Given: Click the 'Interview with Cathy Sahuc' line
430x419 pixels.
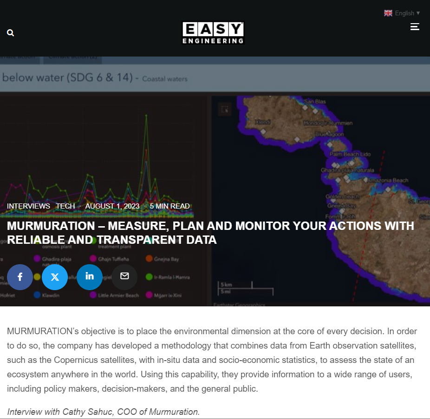Looking at the screenshot, I should pos(104,412).
